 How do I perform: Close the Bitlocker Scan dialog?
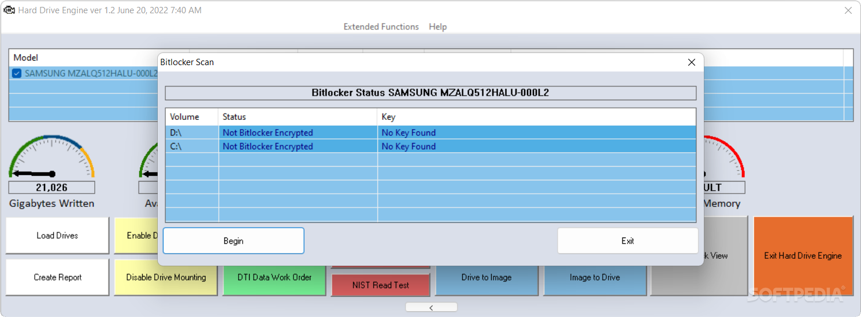(691, 62)
